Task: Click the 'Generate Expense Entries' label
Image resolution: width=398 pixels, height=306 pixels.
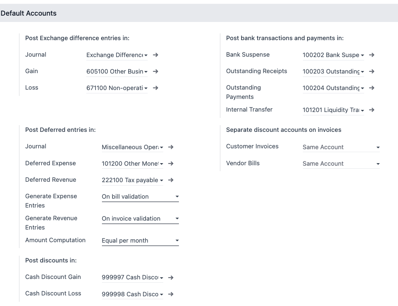Action: click(51, 201)
